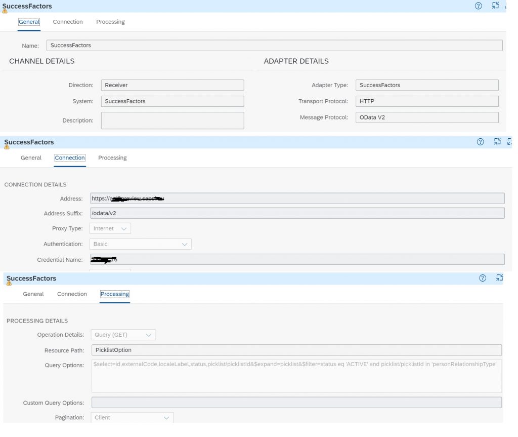518x437 pixels.
Task: Select General tab in middle panel
Action: pyautogui.click(x=31, y=158)
